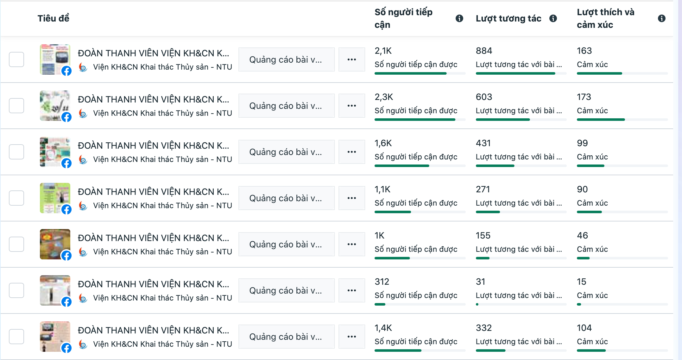This screenshot has width=682, height=360.
Task: Check the box for post with 312 reach
Action: 16,290
